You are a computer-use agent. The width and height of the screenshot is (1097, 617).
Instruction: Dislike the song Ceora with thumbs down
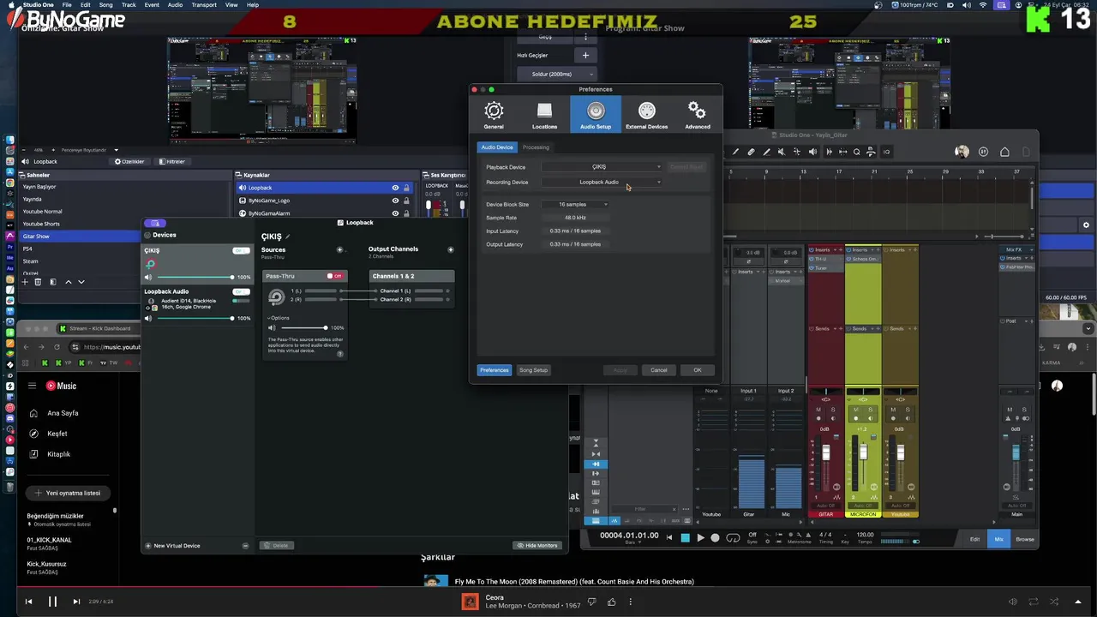(x=593, y=602)
